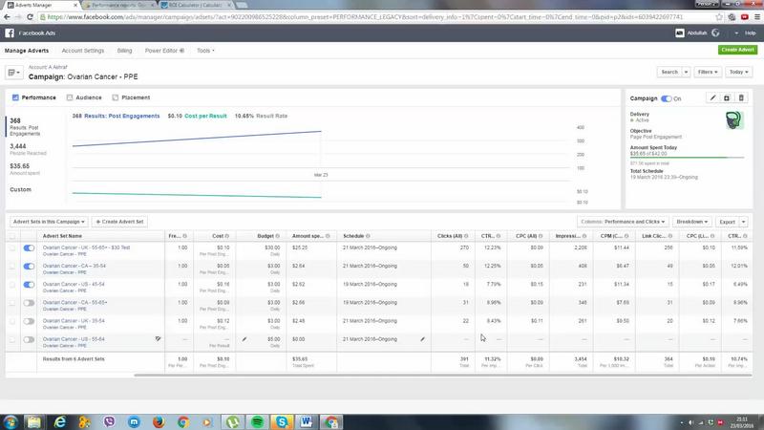Click the Search button
The height and width of the screenshot is (430, 764).
(x=669, y=72)
